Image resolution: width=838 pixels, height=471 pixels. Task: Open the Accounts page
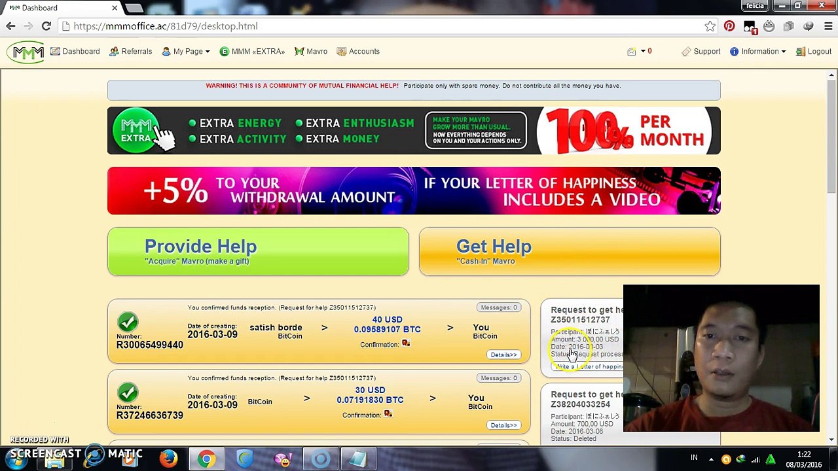pos(358,52)
